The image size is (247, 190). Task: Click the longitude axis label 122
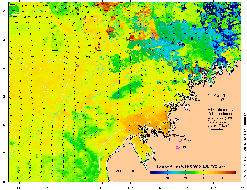click(x=102, y=188)
